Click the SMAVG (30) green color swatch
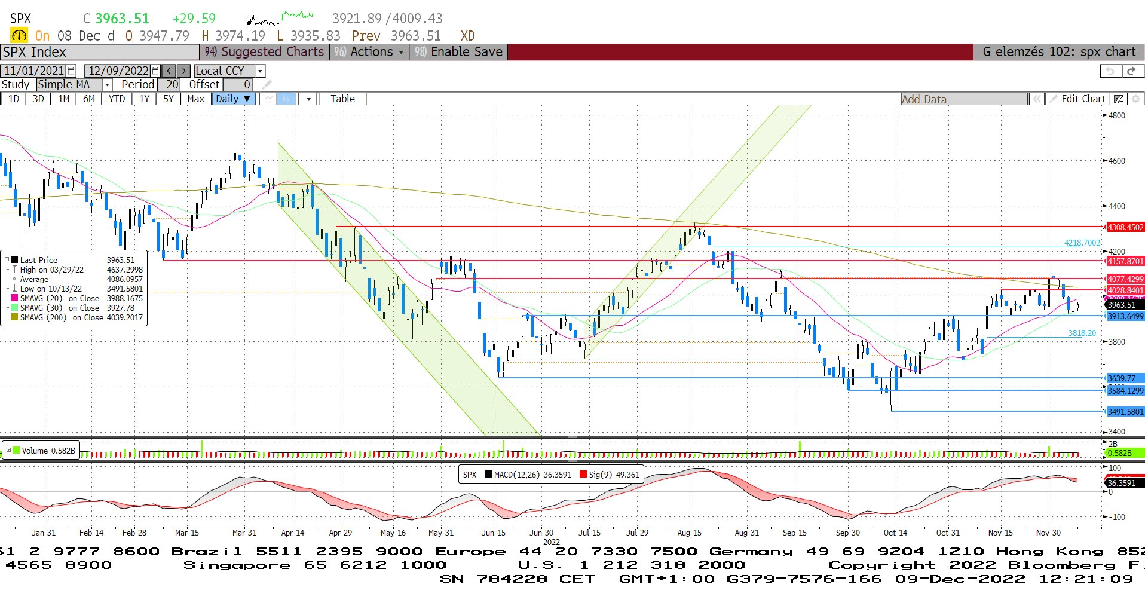 coord(15,308)
